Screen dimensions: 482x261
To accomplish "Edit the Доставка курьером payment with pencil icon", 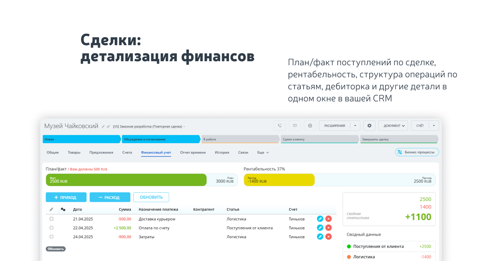I will click(x=320, y=219).
